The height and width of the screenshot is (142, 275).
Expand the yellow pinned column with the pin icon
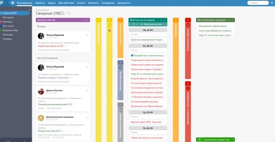click(110, 20)
